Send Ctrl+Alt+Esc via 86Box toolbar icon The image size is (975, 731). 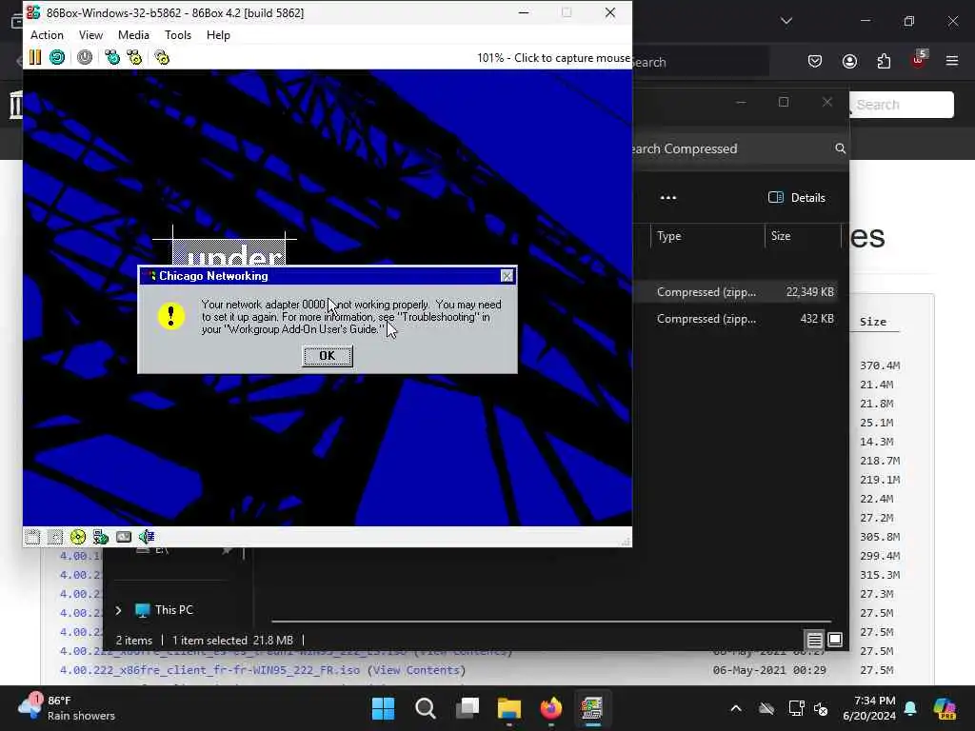click(x=134, y=58)
